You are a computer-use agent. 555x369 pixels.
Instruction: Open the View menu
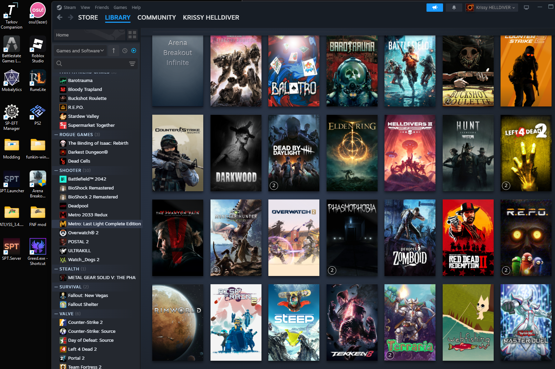pyautogui.click(x=85, y=8)
